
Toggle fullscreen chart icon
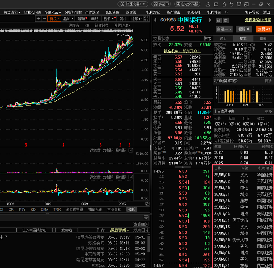coord(146,19)
